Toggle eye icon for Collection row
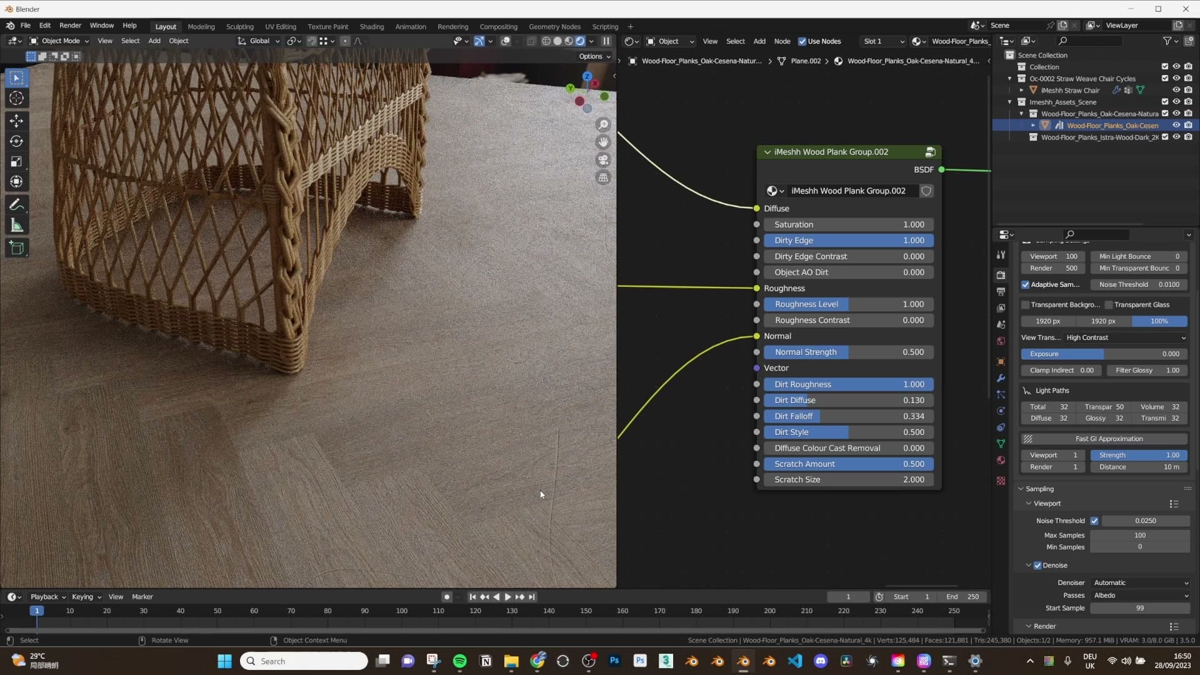The height and width of the screenshot is (675, 1200). (1176, 66)
